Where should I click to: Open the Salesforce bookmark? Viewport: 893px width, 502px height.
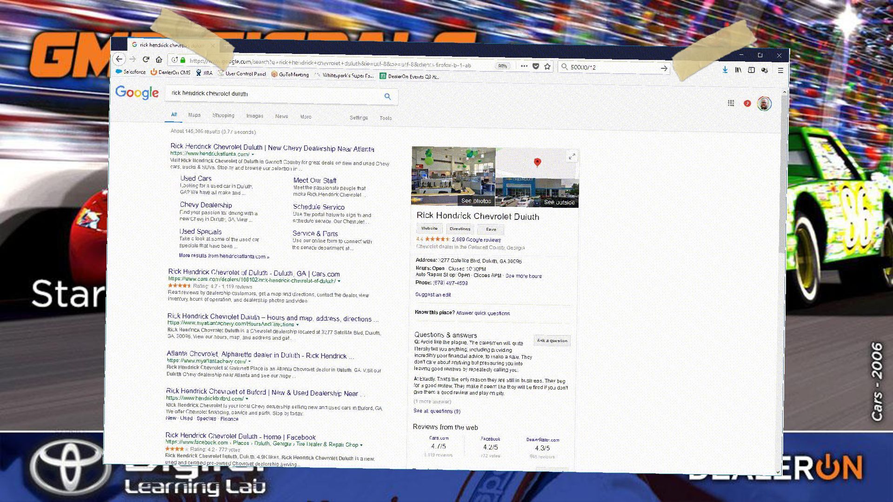click(x=131, y=72)
